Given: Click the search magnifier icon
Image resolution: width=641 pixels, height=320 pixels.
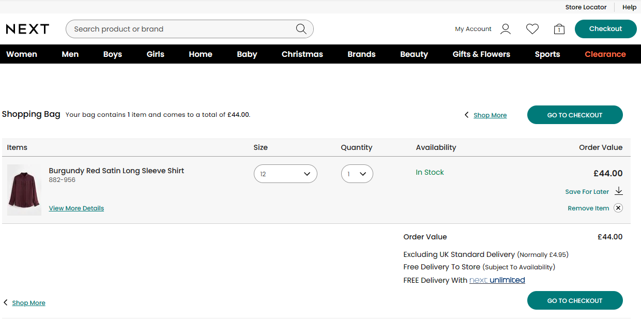Looking at the screenshot, I should click(x=301, y=29).
